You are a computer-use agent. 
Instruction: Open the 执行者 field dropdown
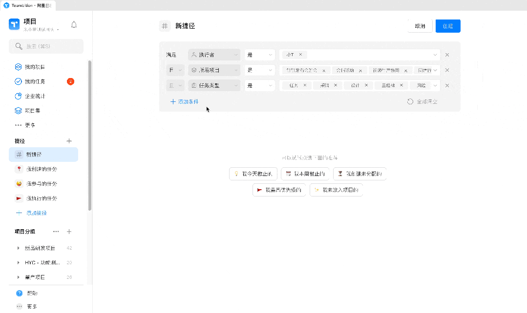(x=214, y=55)
